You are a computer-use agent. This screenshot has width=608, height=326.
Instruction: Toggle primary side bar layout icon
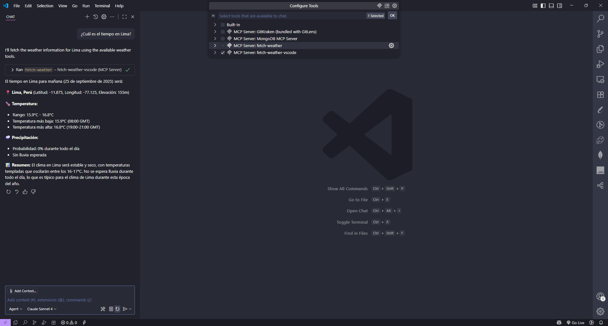click(x=543, y=6)
